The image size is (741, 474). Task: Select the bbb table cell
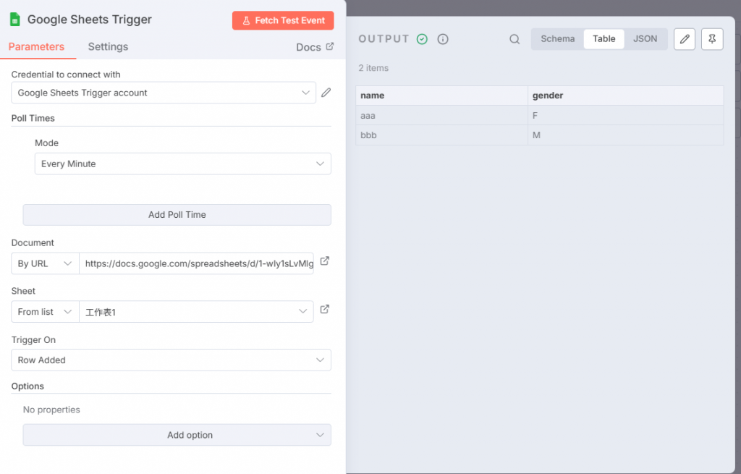point(441,135)
